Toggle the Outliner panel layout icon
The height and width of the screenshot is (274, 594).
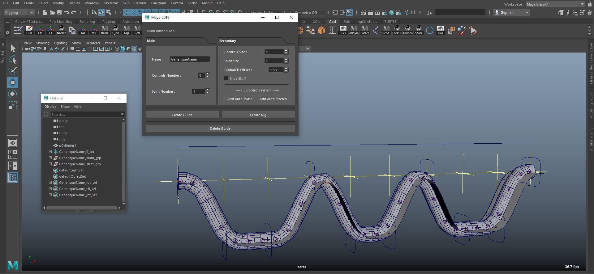[13, 177]
